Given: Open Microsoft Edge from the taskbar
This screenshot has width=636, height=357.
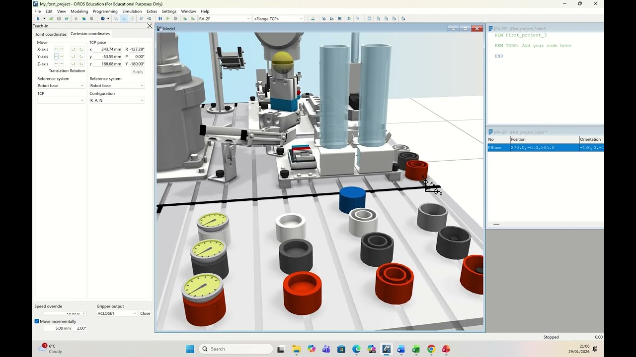Looking at the screenshot, I should point(356,349).
